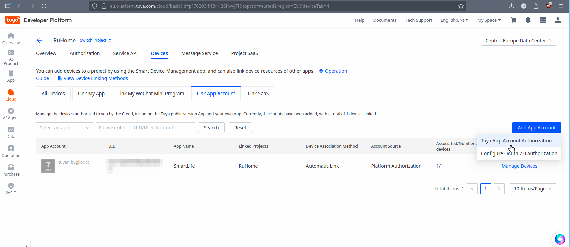Viewport: 570px width, 247px height.
Task: Open the more options ellipsis for SmartLife row
Action: coord(545,166)
